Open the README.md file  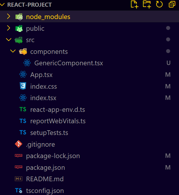(45, 179)
